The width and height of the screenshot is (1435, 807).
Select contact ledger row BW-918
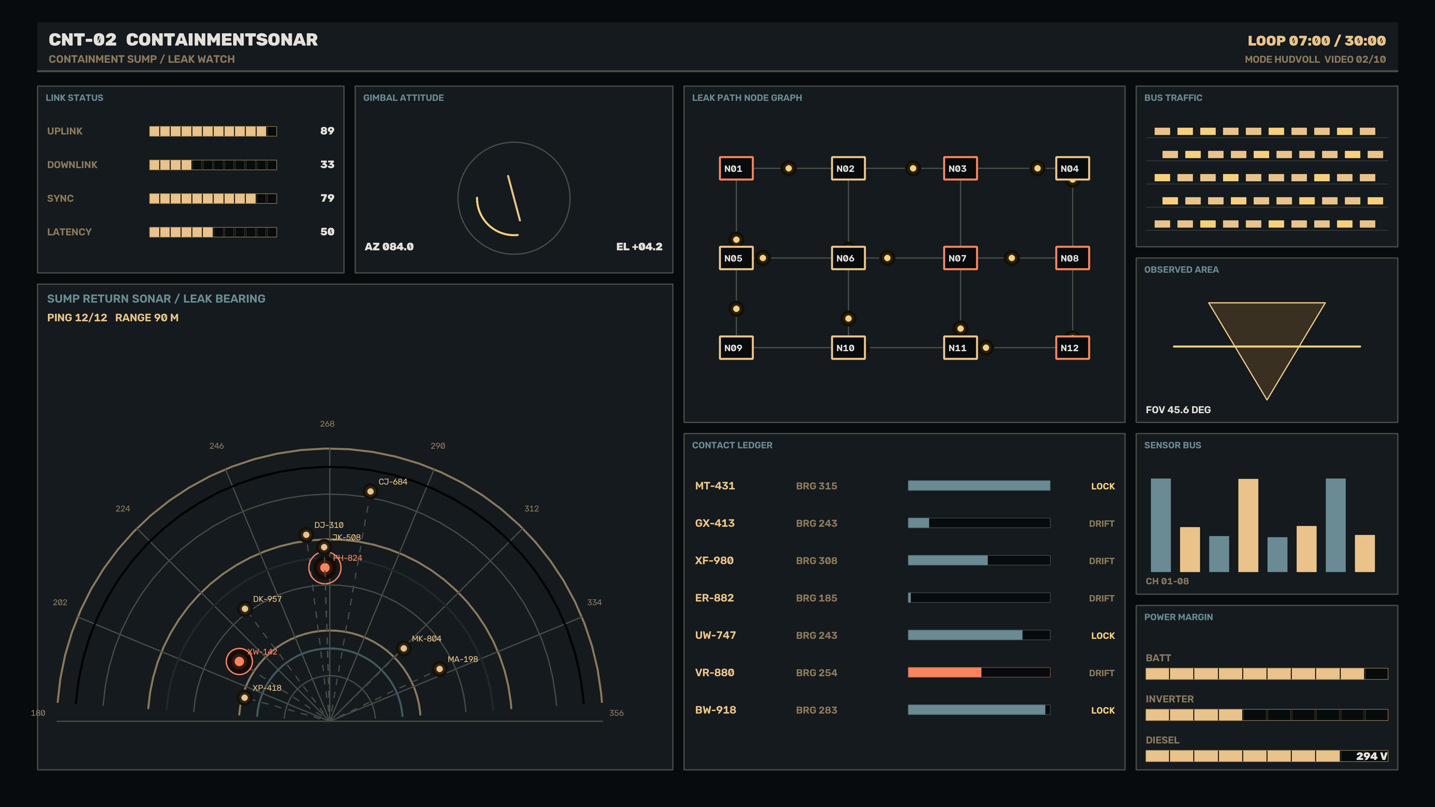[x=904, y=709]
